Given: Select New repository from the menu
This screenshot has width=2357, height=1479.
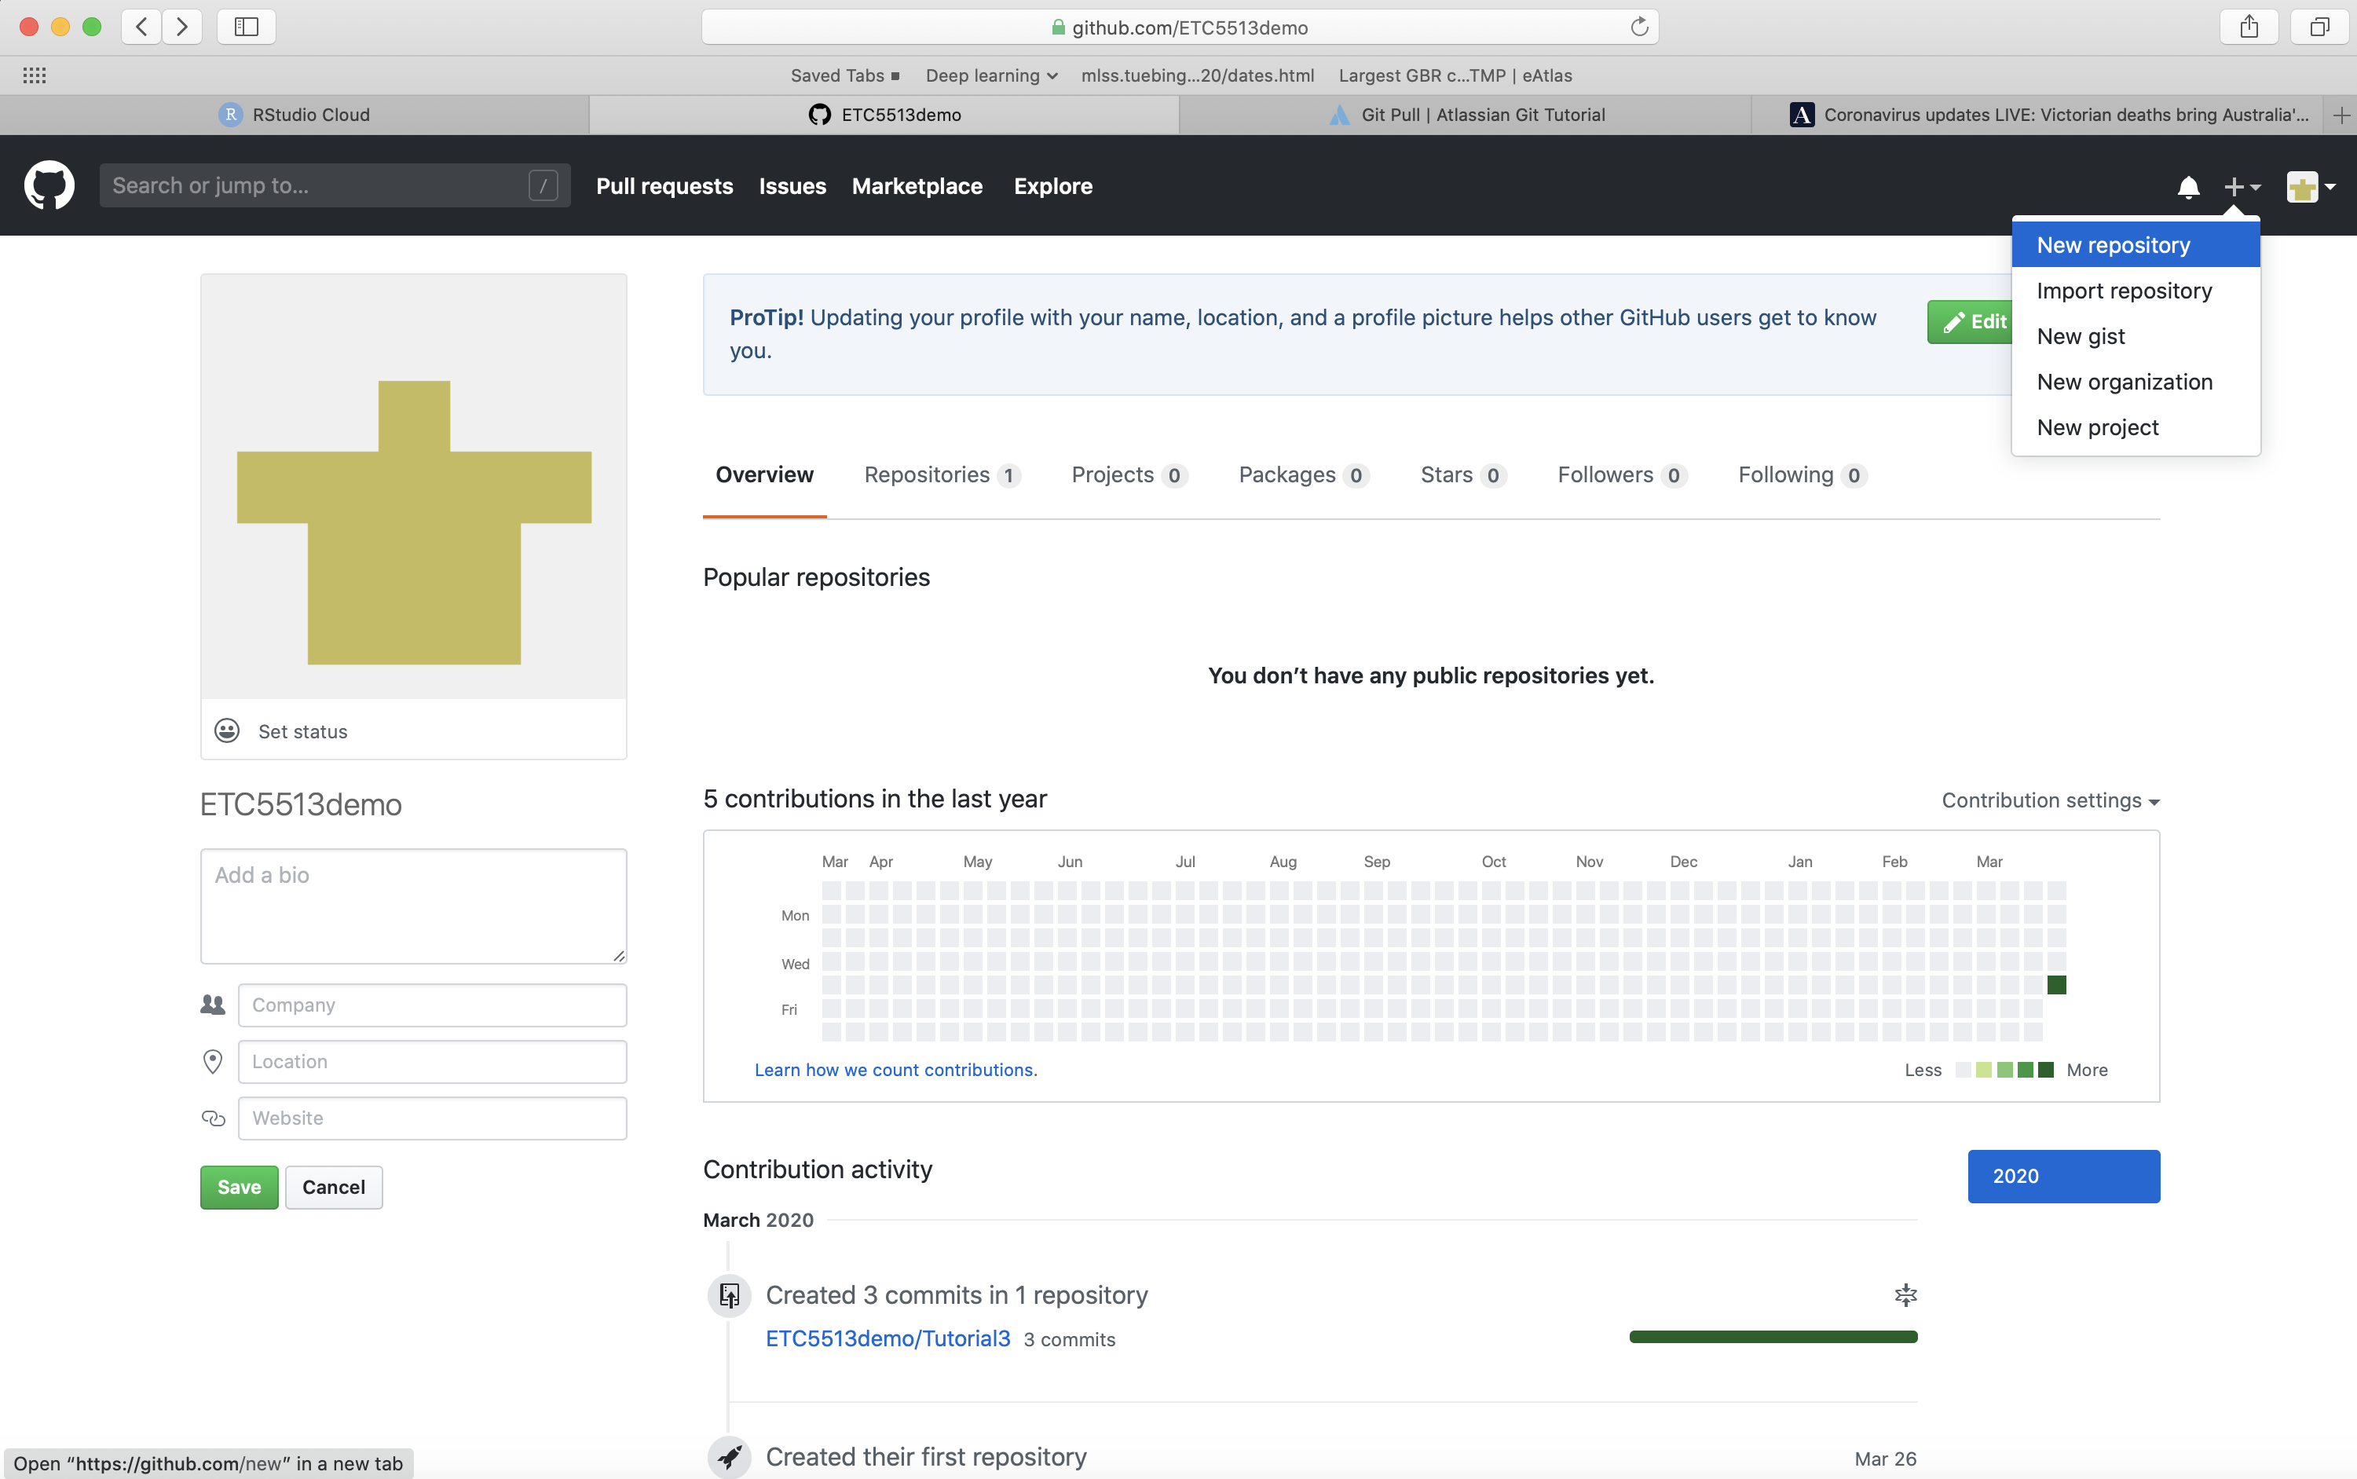Looking at the screenshot, I should click(x=2113, y=244).
